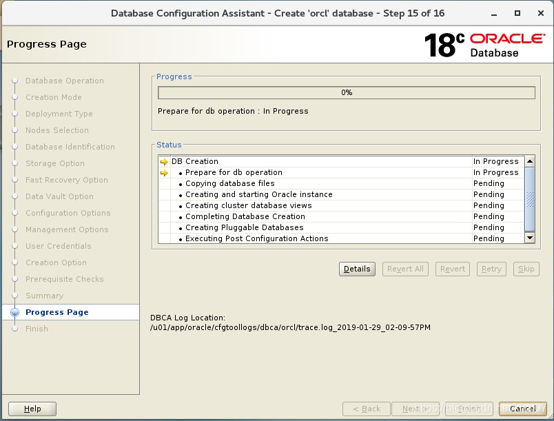The image size is (554, 421).
Task: Click the DBCA Log Location label
Action: pyautogui.click(x=187, y=318)
